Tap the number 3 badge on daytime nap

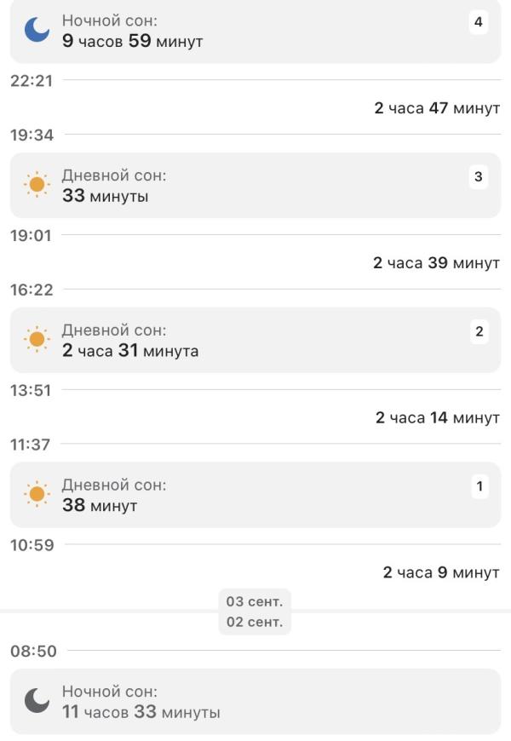(x=478, y=177)
